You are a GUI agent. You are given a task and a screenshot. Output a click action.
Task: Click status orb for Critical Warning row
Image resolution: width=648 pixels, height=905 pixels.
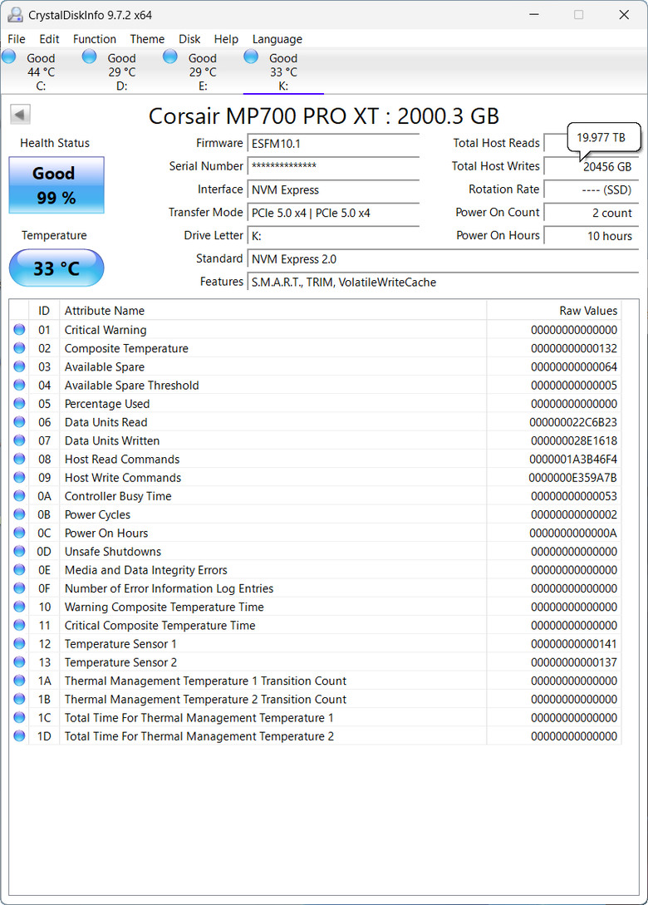pyautogui.click(x=20, y=330)
